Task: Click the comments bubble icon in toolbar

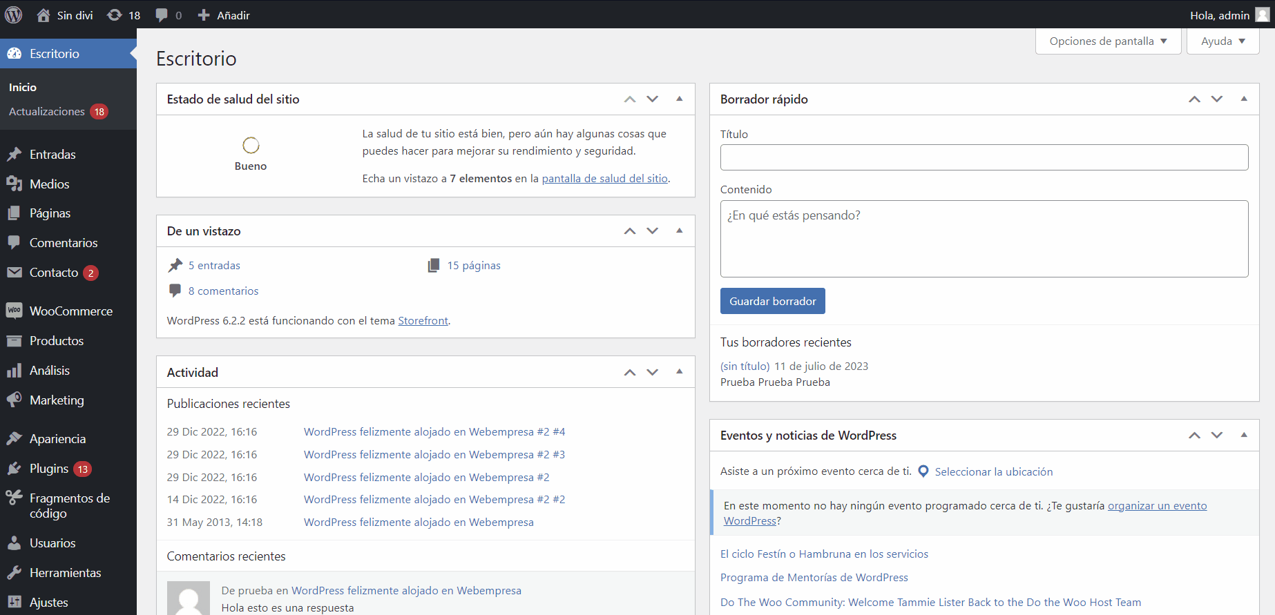Action: pos(162,15)
